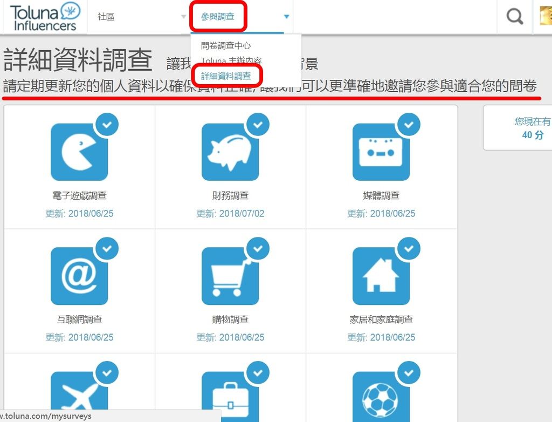Open the 家居和家庭調查 house icon
Image resolution: width=552 pixels, height=422 pixels.
point(382,276)
